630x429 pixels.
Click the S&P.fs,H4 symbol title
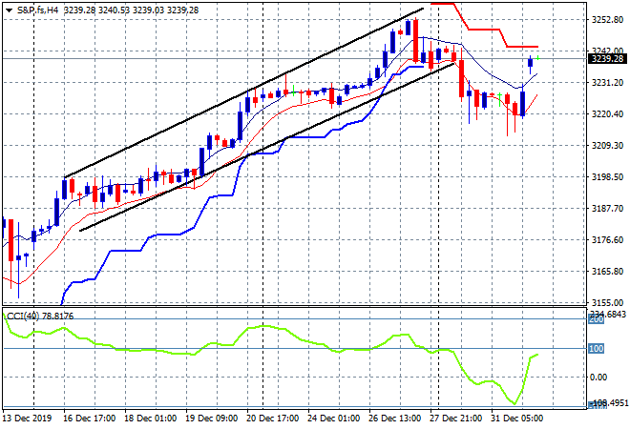click(x=38, y=10)
